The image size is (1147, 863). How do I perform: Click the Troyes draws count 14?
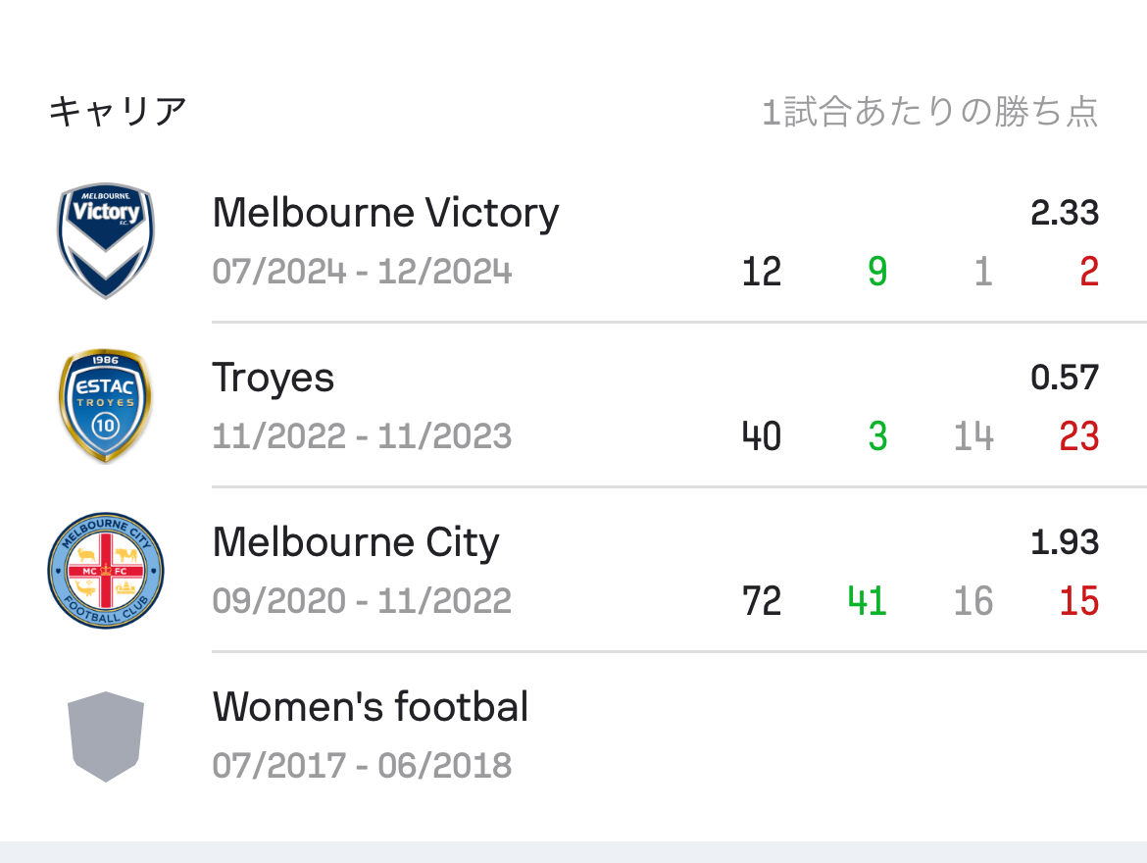[x=972, y=436]
